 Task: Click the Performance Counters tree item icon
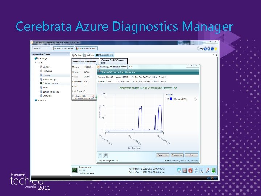[41, 83]
